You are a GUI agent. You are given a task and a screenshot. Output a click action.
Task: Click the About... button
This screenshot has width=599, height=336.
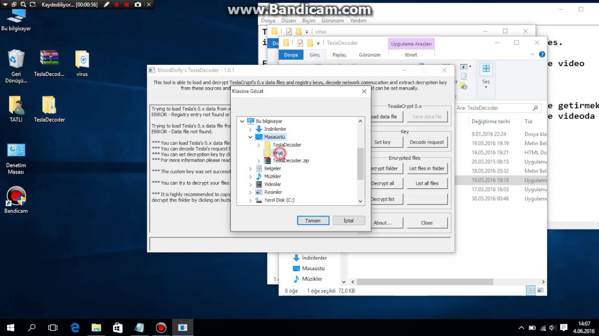(382, 223)
